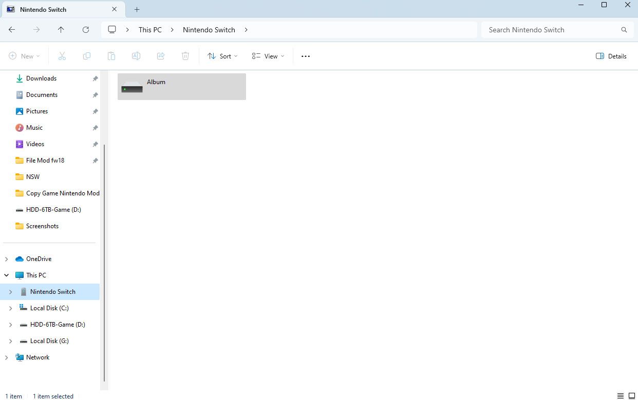The width and height of the screenshot is (638, 400).
Task: Switch to details list view icon in status bar
Action: point(621,396)
